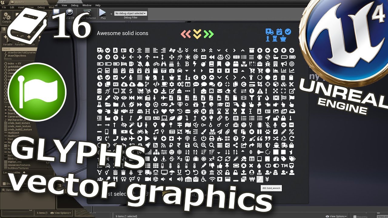The width and height of the screenshot is (388, 218).
Task: Select the umbrella glyph
Action: point(172,173)
